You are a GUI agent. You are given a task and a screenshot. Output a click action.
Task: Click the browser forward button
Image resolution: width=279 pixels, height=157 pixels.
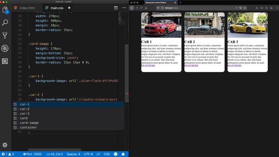pyautogui.click(x=136, y=8)
